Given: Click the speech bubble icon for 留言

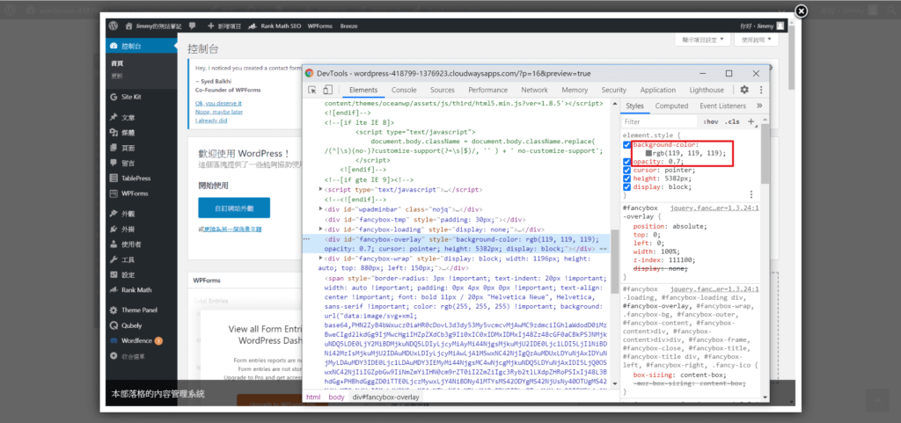Looking at the screenshot, I should point(114,163).
